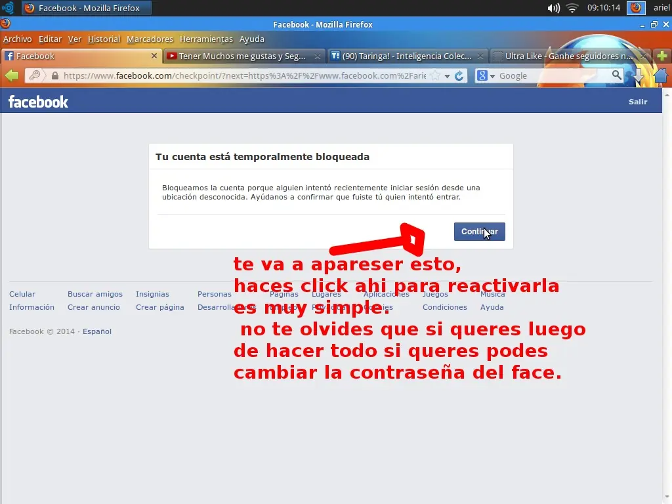Viewport: 672px width, 504px height.
Task: Open the URL history dropdown arrow
Action: coord(447,76)
